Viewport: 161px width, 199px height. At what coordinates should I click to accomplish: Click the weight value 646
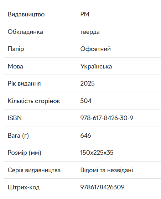(85, 136)
